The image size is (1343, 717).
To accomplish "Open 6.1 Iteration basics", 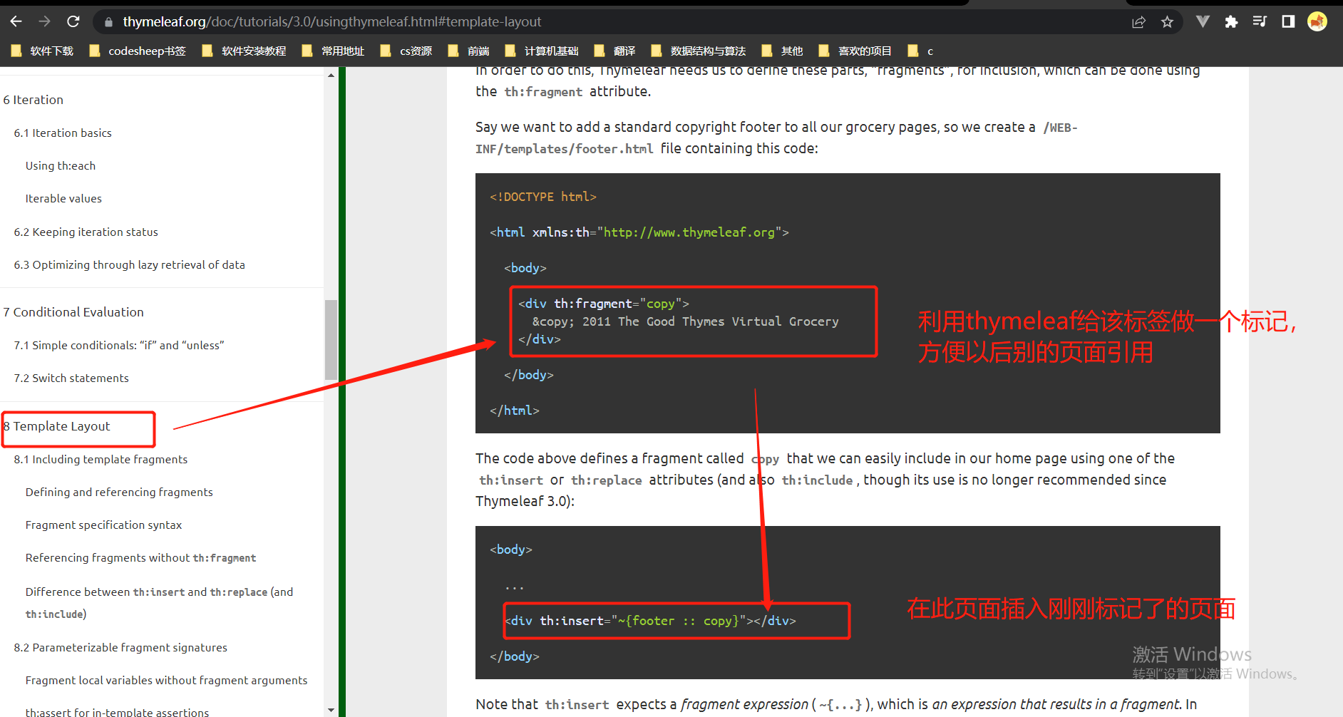I will point(63,133).
